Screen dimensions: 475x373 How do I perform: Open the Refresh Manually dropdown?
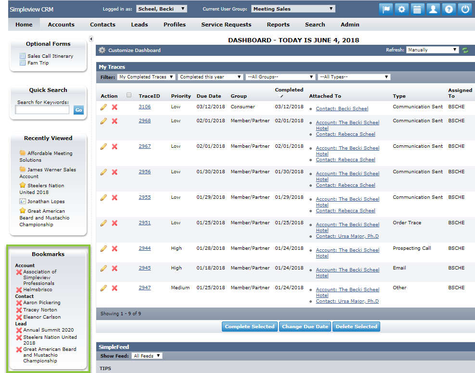point(432,50)
